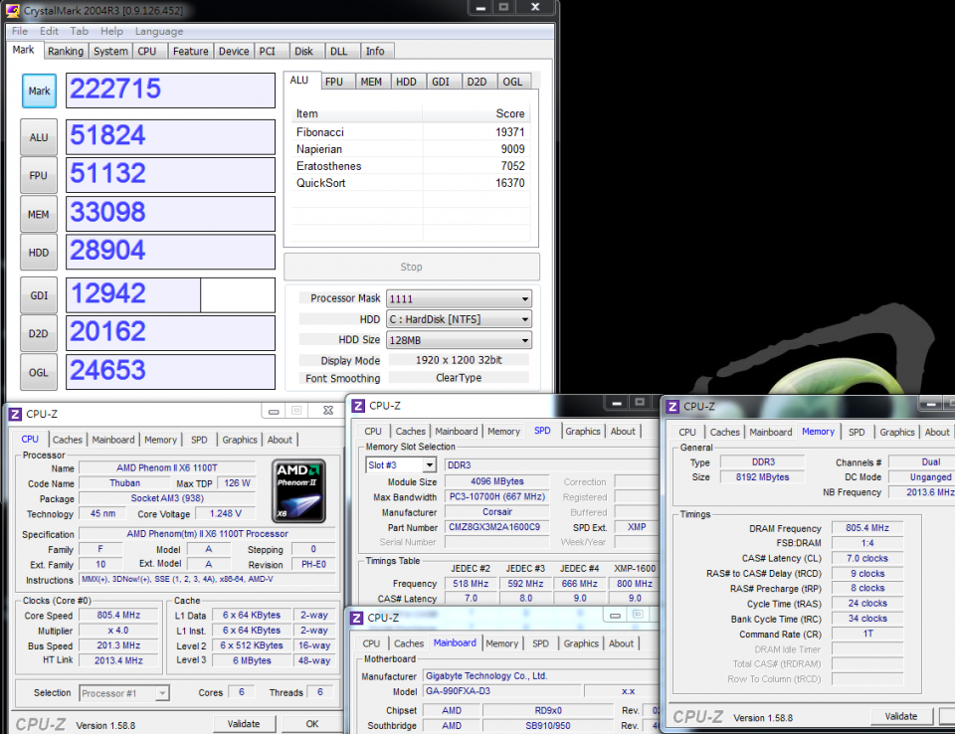The image size is (955, 734).
Task: Switch to the Caches tab in CPU-Z
Action: click(68, 439)
